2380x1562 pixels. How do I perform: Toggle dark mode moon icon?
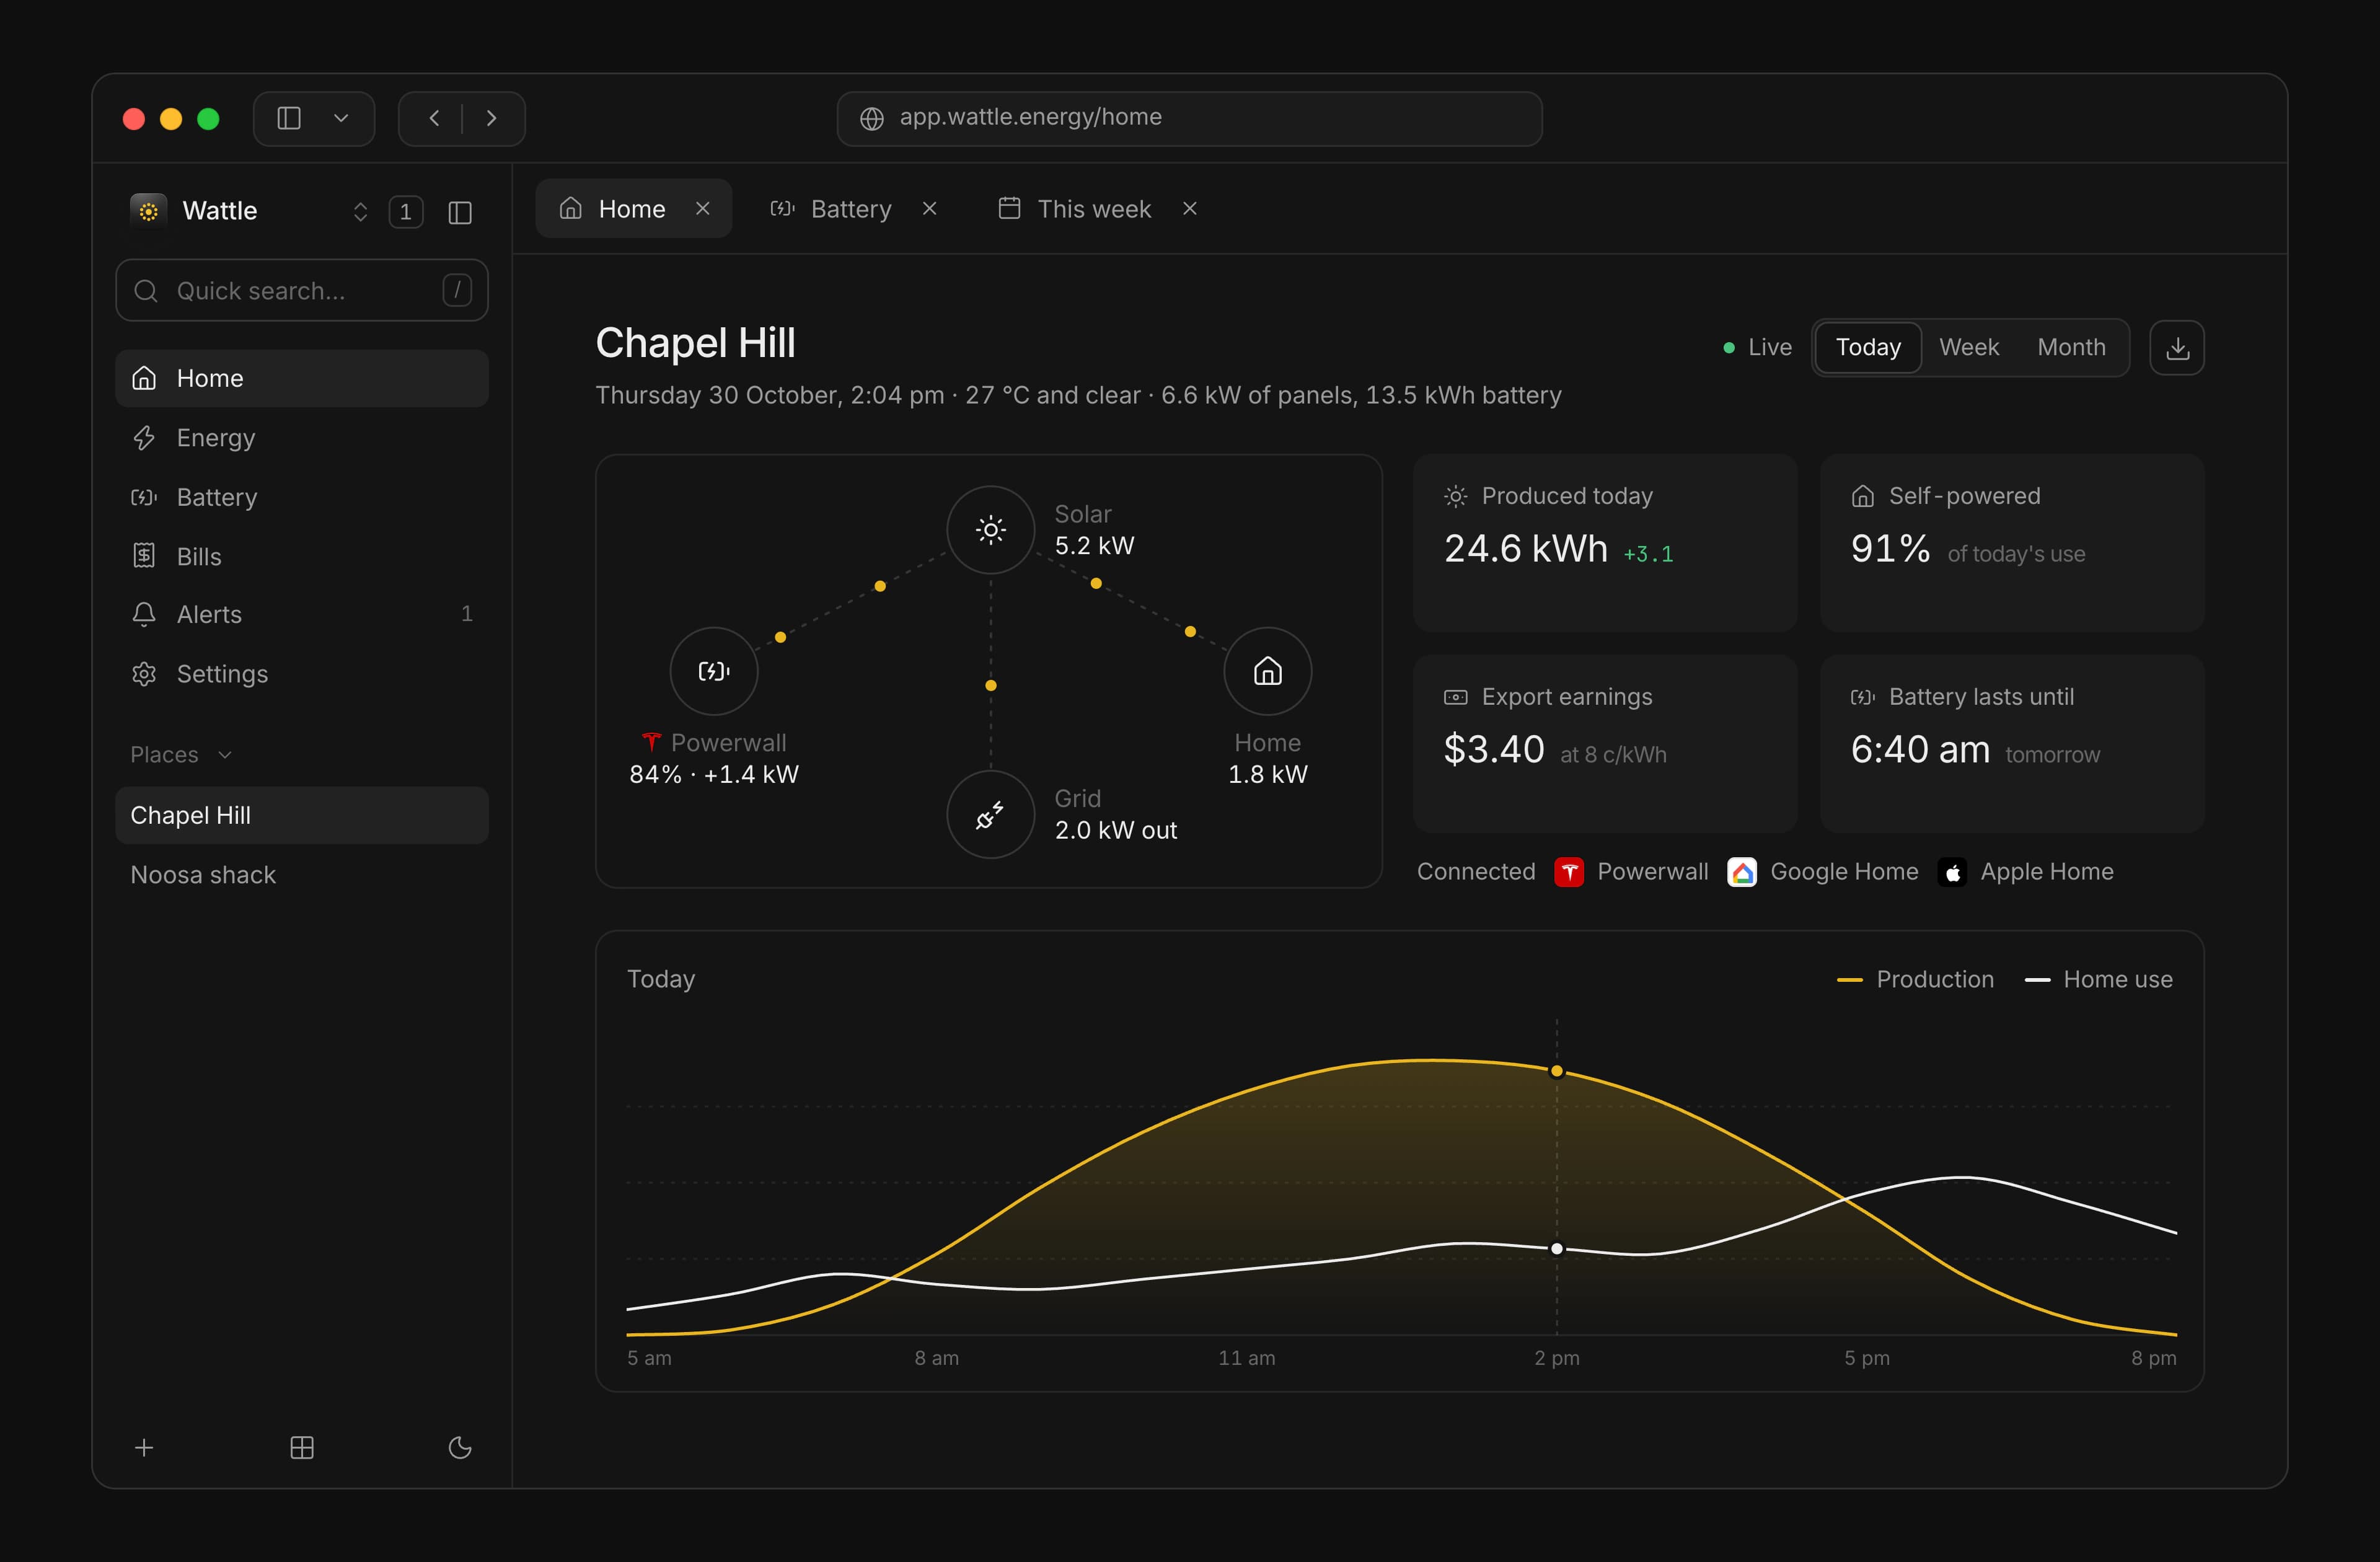[x=460, y=1447]
